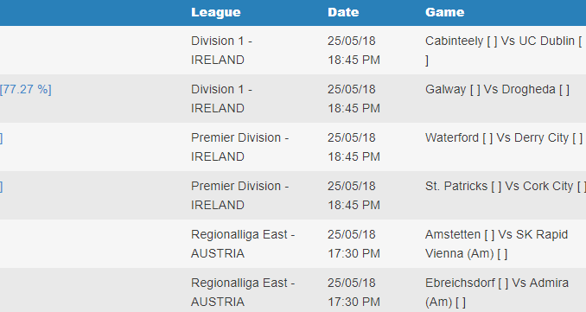
Task: Click the 25/05/18 18:45 PM date in the Cabinteely row
Action: pyautogui.click(x=354, y=50)
